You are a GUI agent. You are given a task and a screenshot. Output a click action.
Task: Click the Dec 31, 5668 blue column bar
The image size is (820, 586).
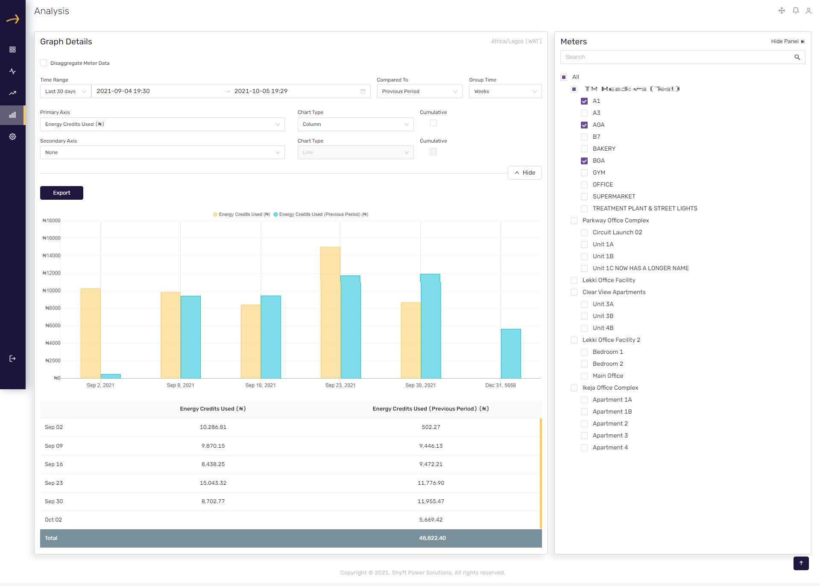pos(511,353)
